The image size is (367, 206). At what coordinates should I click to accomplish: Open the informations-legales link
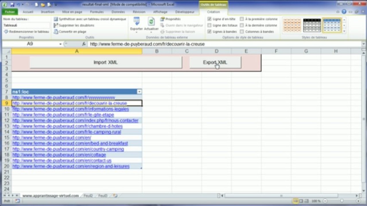pos(71,109)
